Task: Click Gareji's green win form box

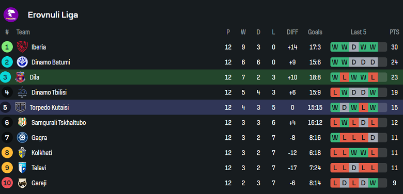Action: [373, 183]
